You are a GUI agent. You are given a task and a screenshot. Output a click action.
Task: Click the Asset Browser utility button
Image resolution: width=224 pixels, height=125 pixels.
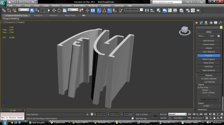pos(209,41)
